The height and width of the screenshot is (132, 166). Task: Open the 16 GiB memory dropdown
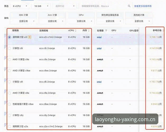tap(41, 6)
